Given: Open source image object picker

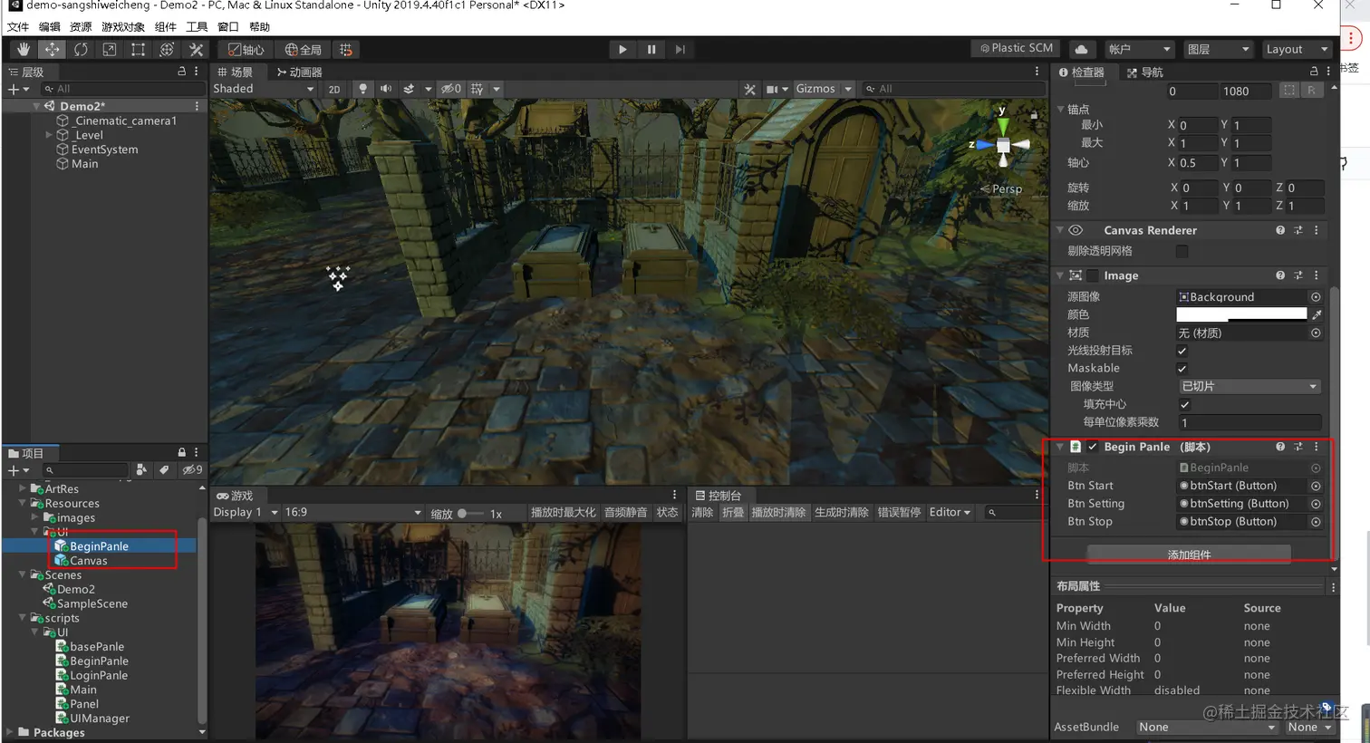Looking at the screenshot, I should click(1316, 297).
